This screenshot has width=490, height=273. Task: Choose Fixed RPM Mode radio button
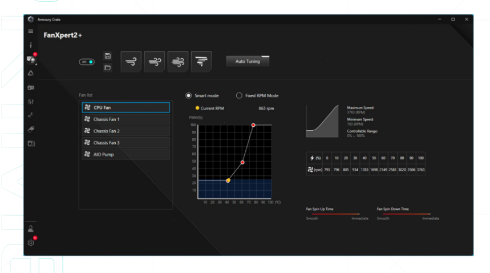239,95
